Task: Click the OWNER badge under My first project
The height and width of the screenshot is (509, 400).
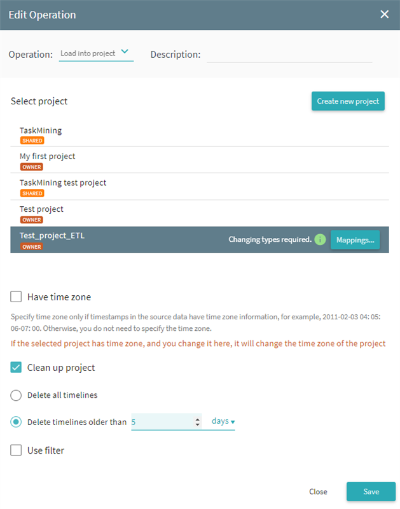Action: click(x=32, y=167)
